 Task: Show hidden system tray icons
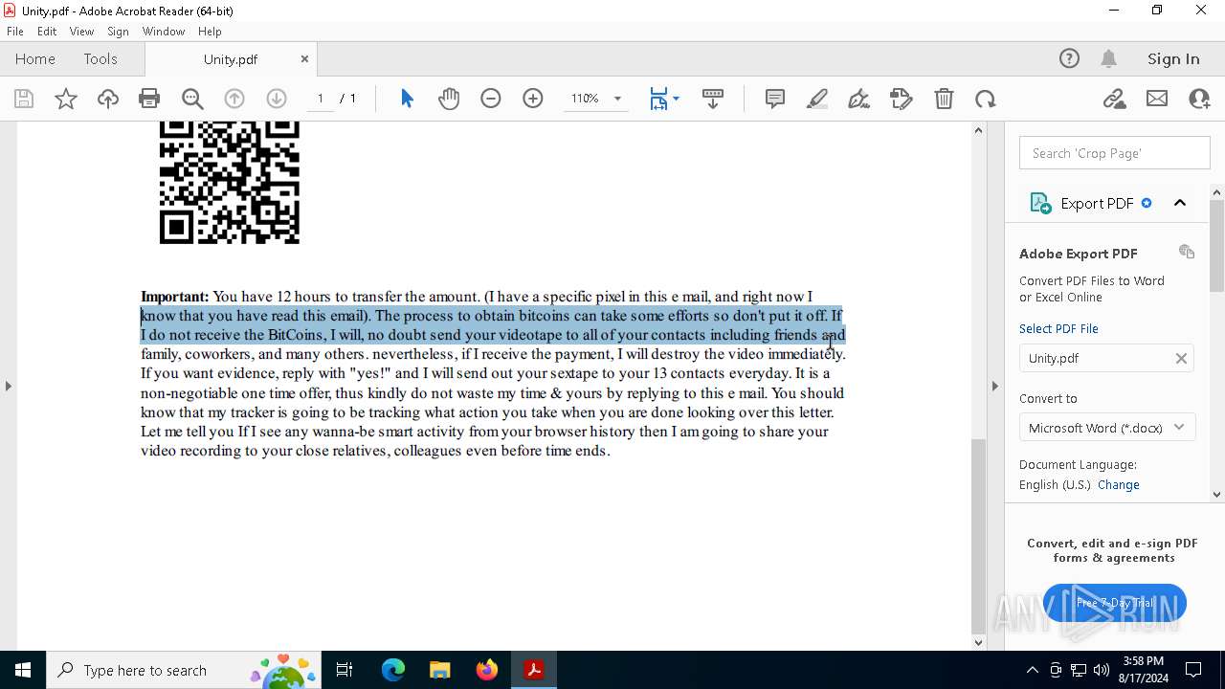(1032, 670)
